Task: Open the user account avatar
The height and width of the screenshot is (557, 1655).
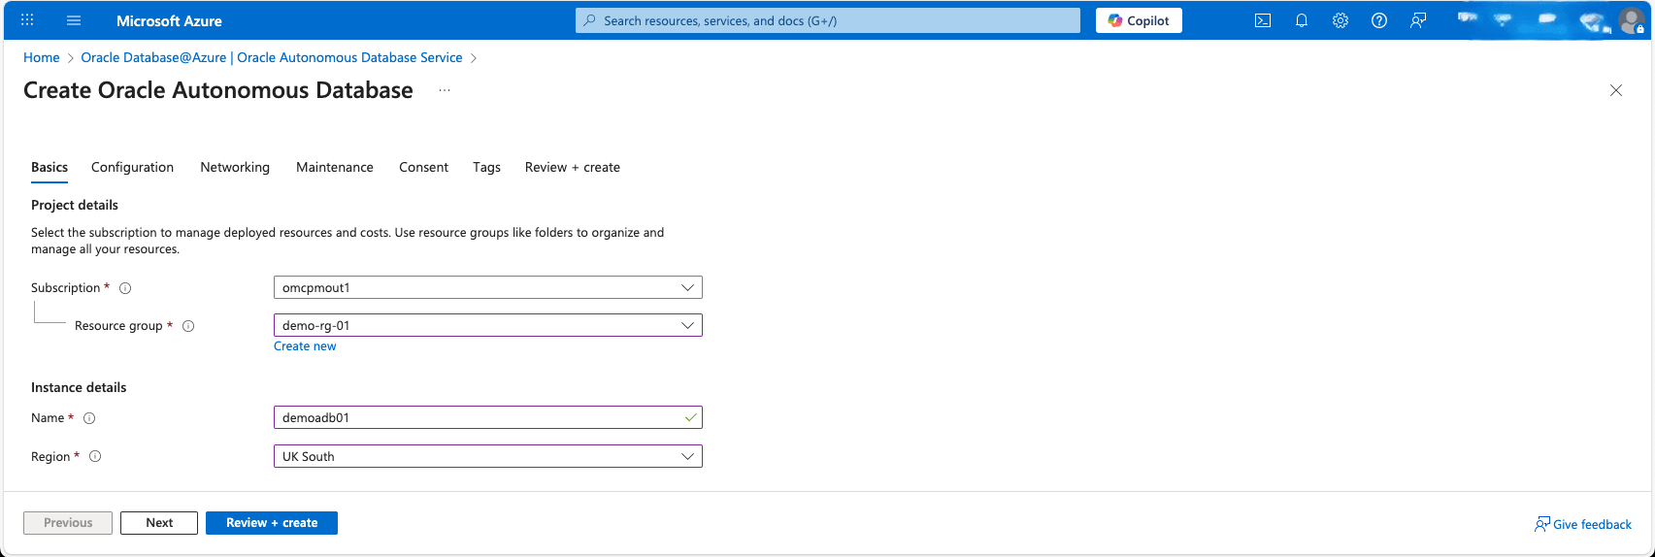Action: coord(1632,20)
